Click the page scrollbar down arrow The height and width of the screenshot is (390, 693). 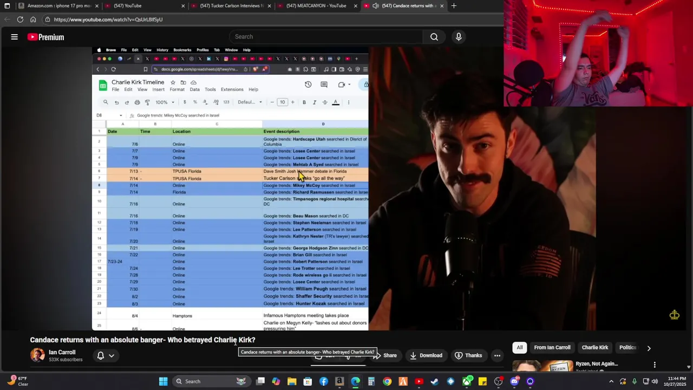[x=689, y=367]
